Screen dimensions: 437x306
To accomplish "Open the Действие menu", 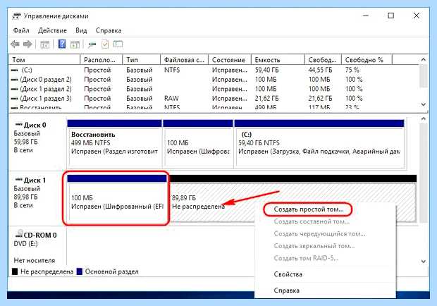I will (x=52, y=30).
